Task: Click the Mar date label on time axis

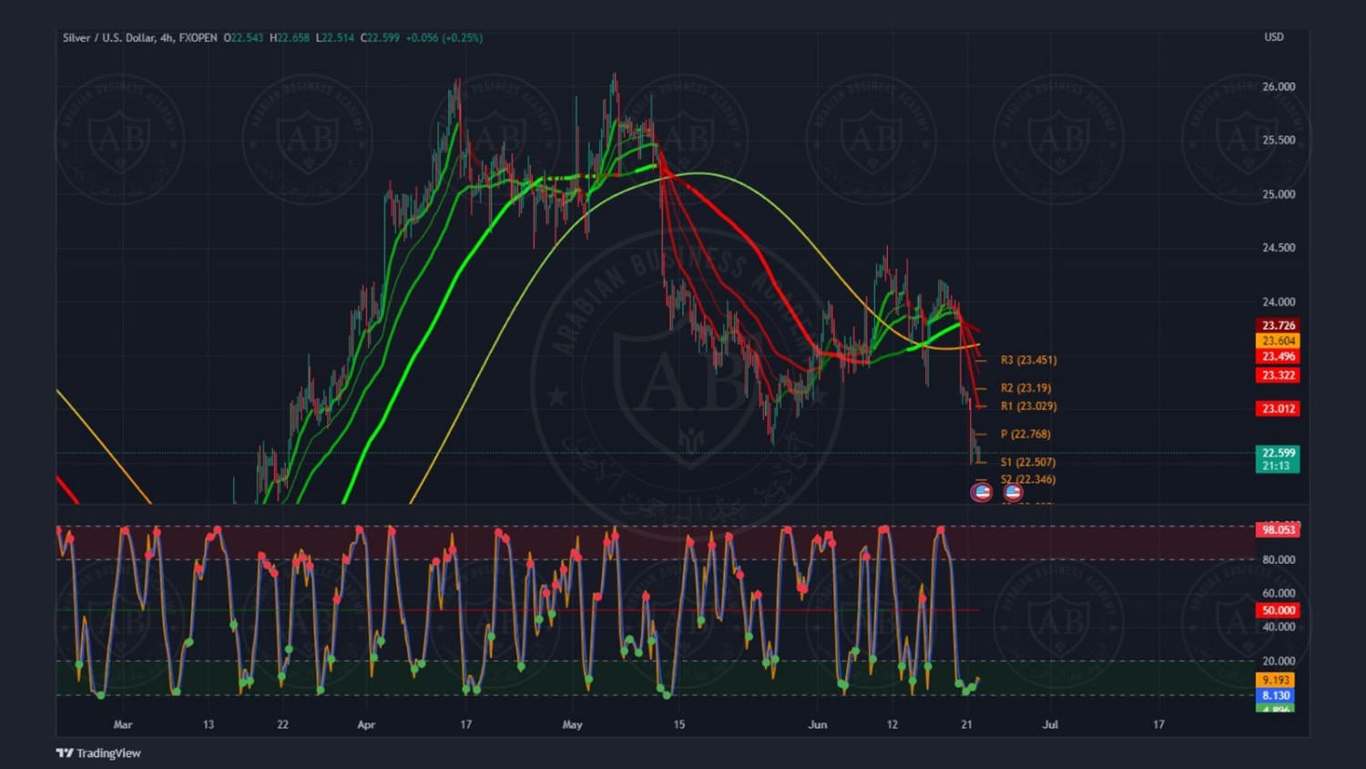Action: [x=123, y=724]
